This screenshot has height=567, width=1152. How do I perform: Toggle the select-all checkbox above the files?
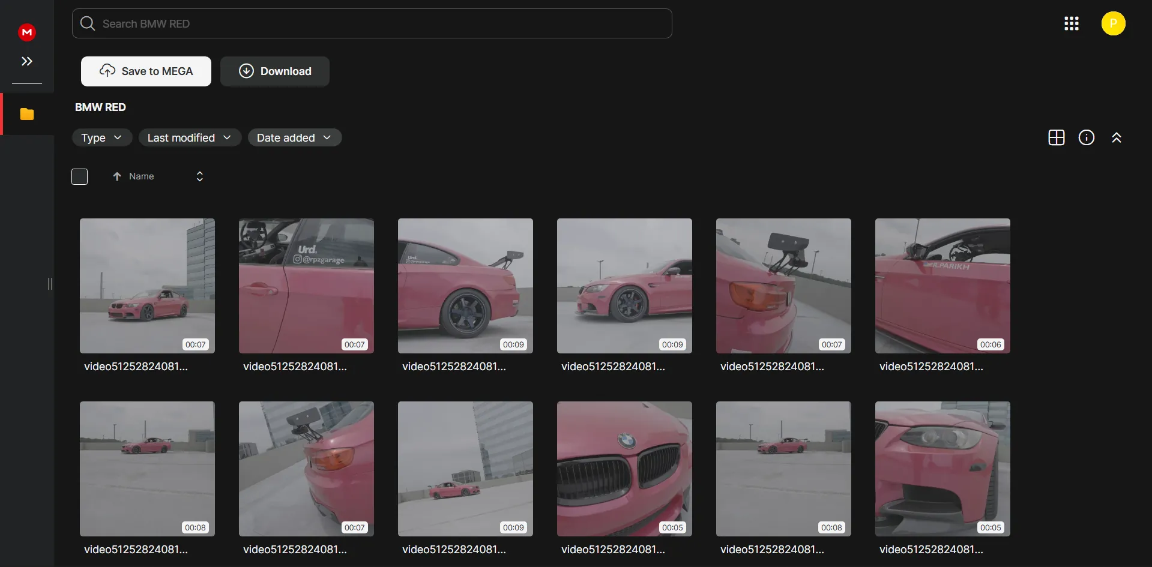point(79,176)
